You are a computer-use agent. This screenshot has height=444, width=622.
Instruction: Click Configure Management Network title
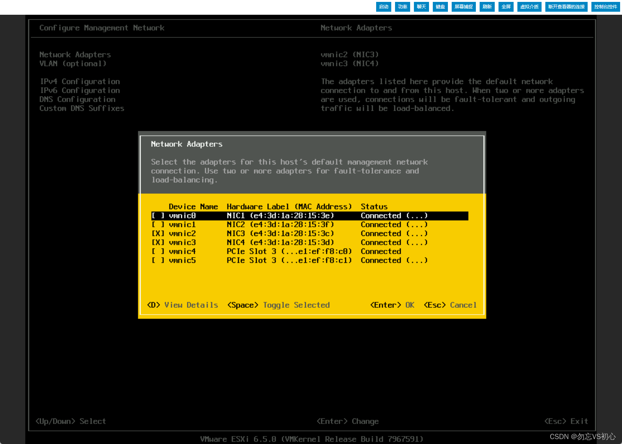[102, 28]
